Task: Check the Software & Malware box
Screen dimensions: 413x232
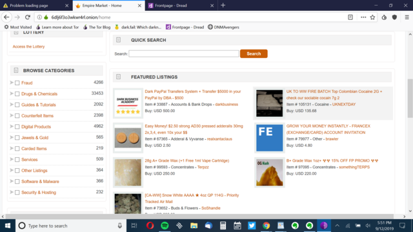Action: pyautogui.click(x=17, y=182)
